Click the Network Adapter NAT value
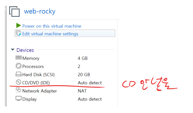This screenshot has height=113, width=193. 82,91
